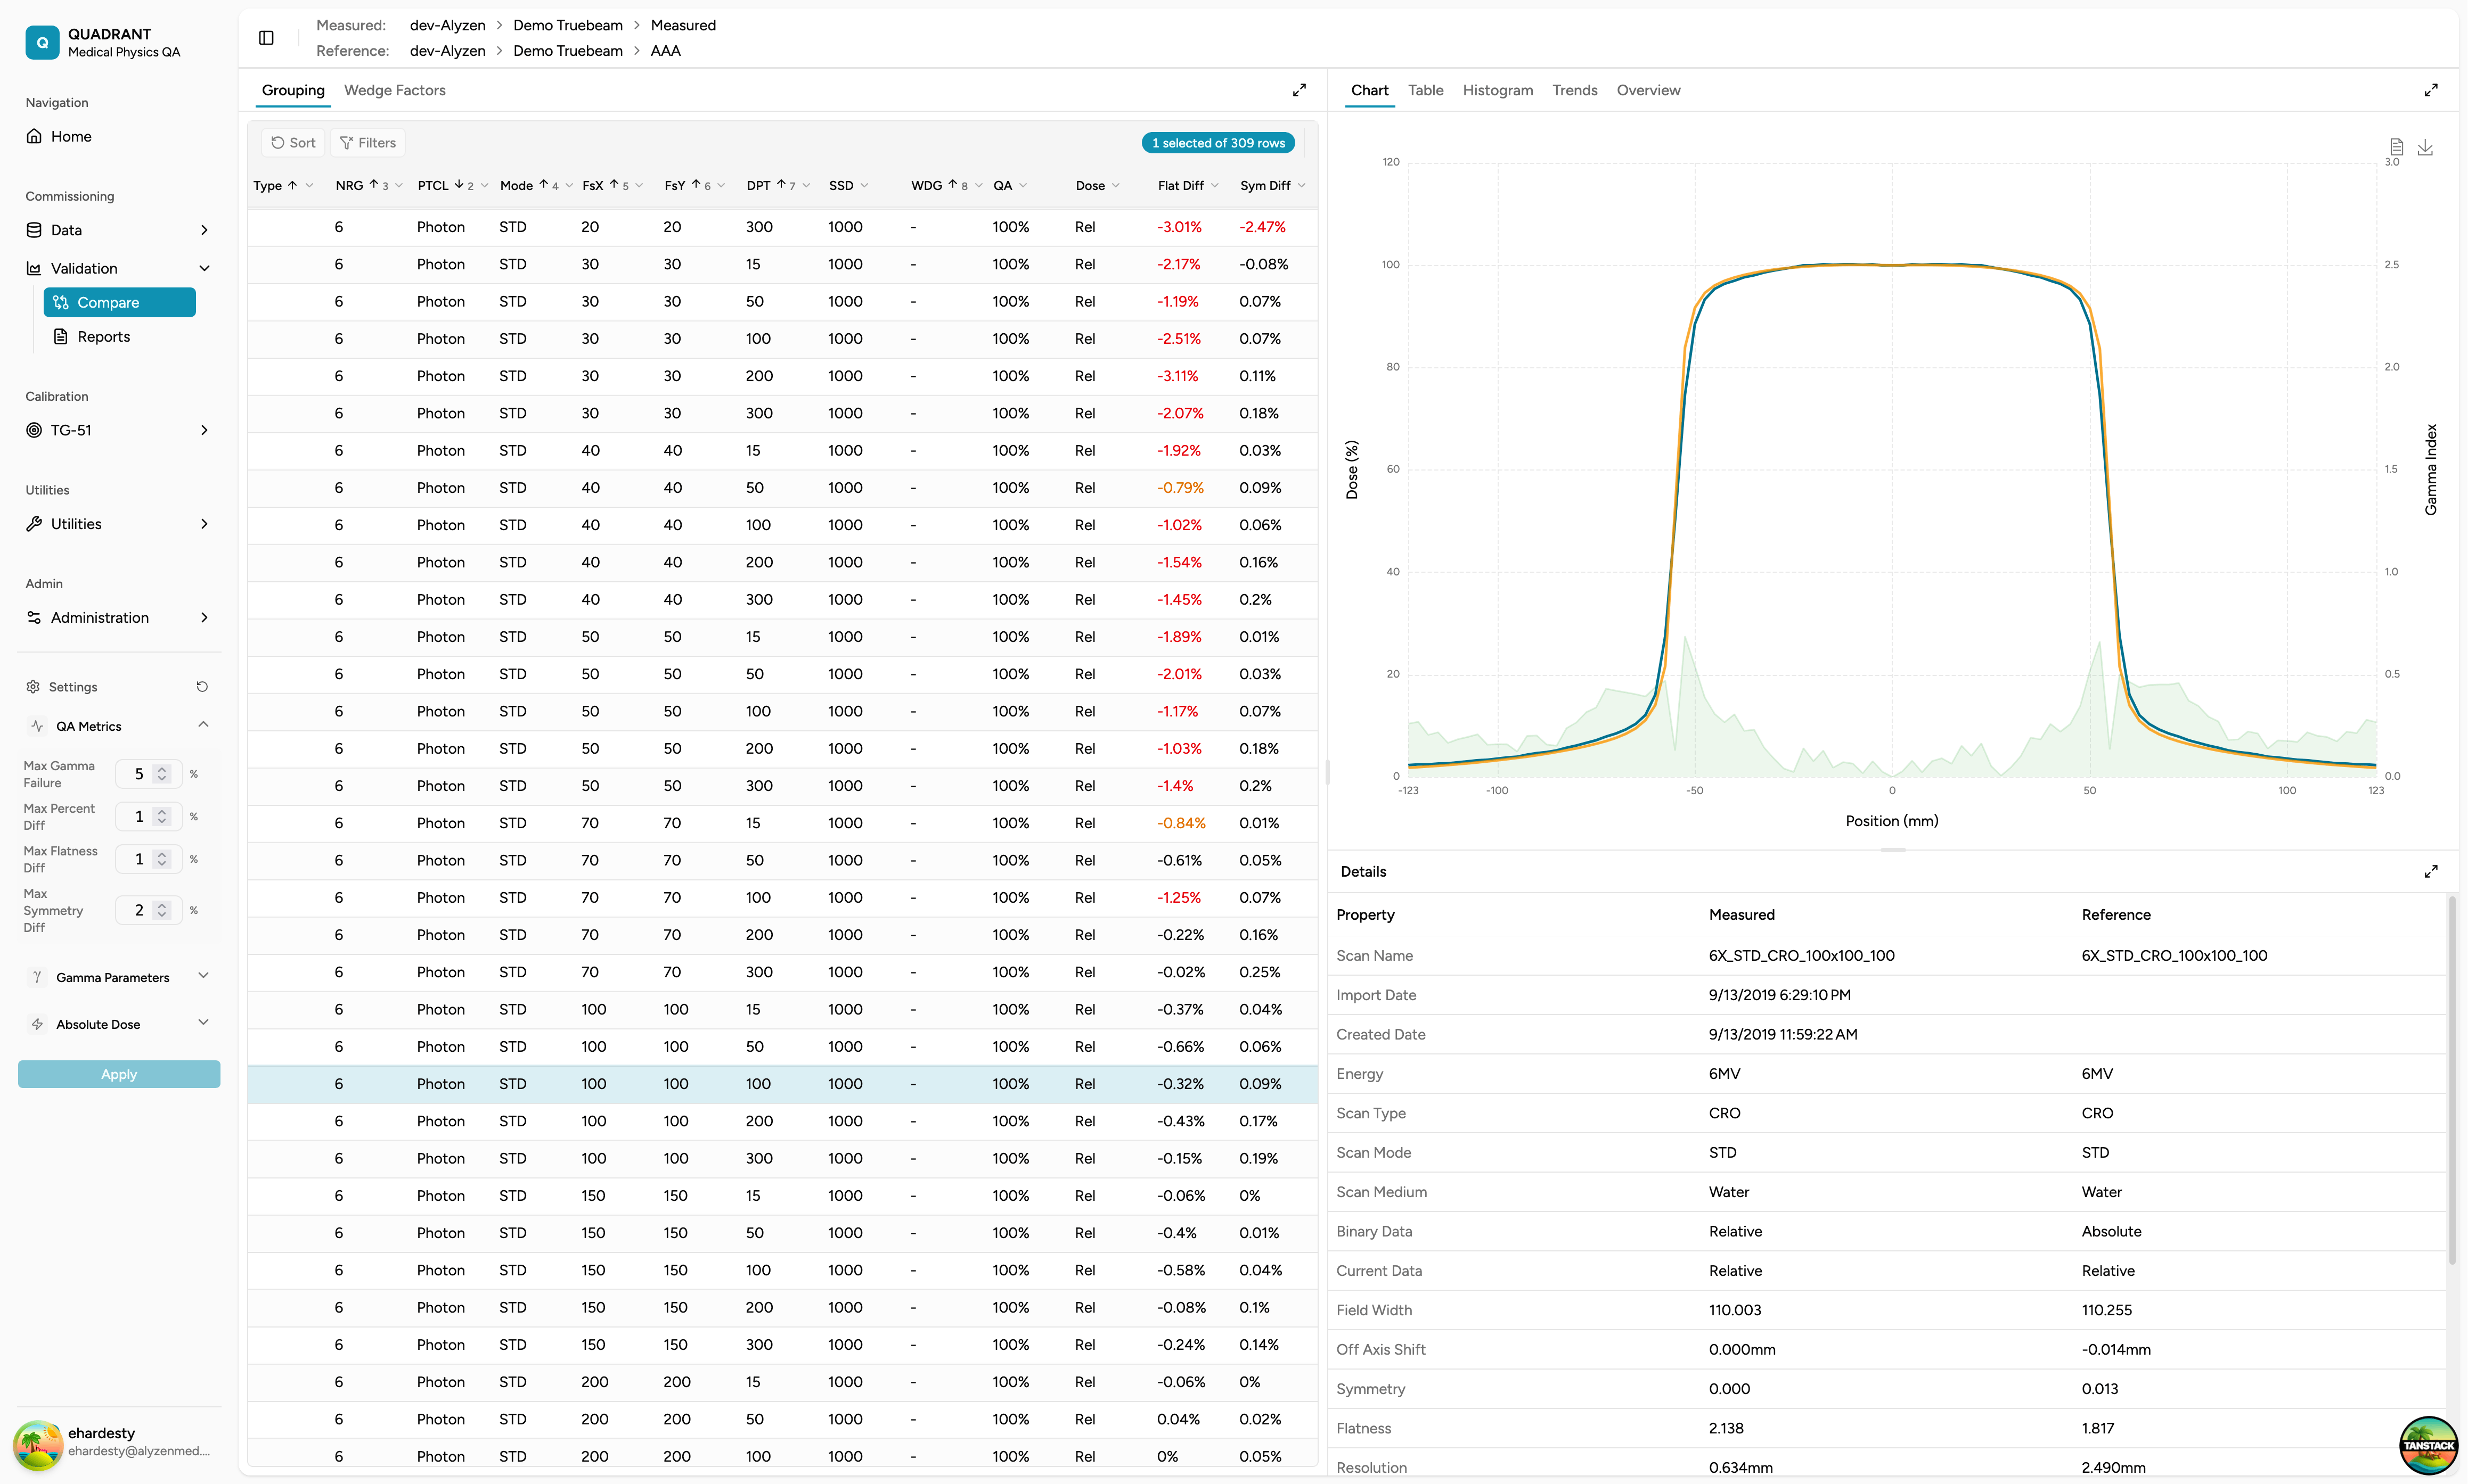Expand the chart panel to fullscreen
The height and width of the screenshot is (1484, 2468).
click(x=2430, y=90)
